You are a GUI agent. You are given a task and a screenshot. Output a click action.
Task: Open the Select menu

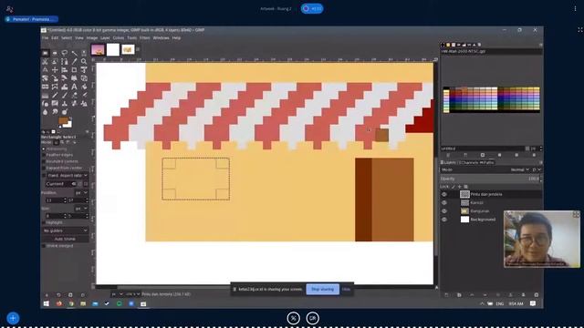(x=67, y=38)
